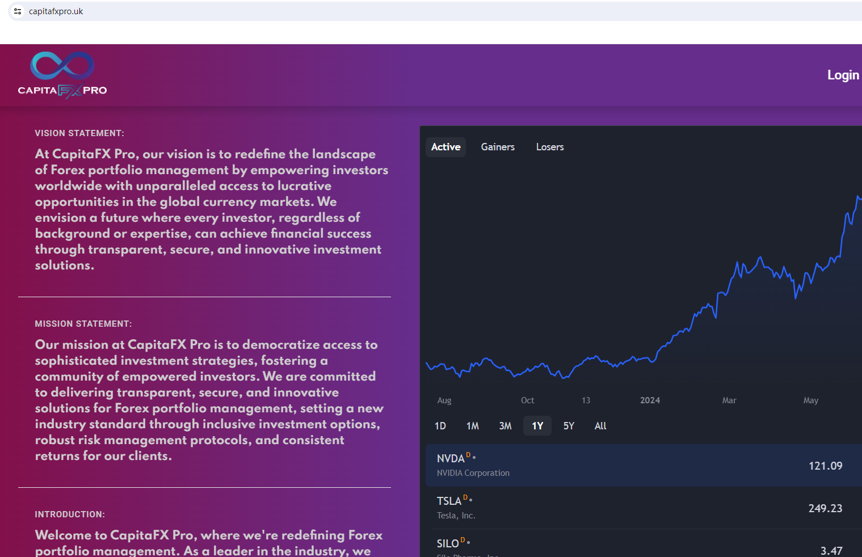862x557 pixels.
Task: Click the Mar label on chart axis
Action: coord(729,400)
